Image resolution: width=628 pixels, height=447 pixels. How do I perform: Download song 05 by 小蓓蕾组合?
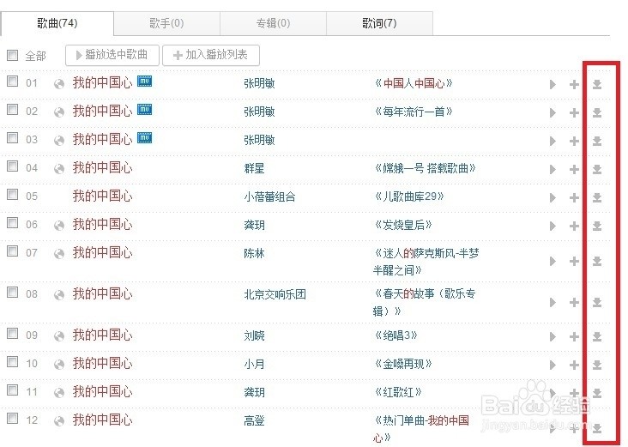coord(597,197)
